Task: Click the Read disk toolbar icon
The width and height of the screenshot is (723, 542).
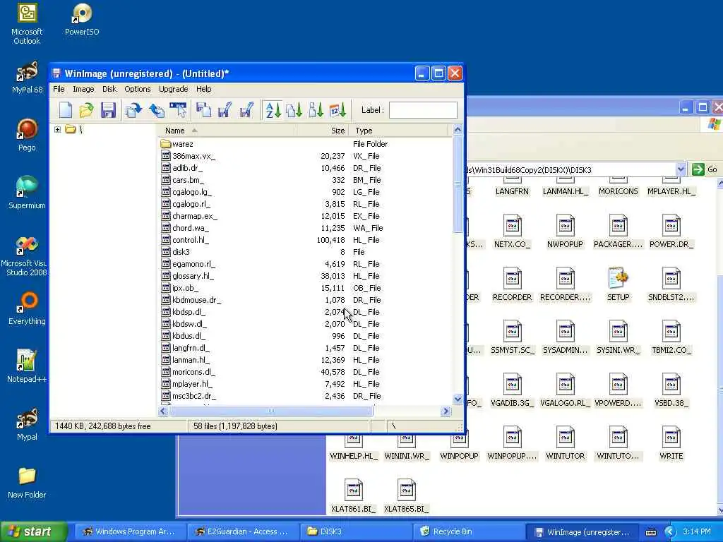Action: (203, 110)
